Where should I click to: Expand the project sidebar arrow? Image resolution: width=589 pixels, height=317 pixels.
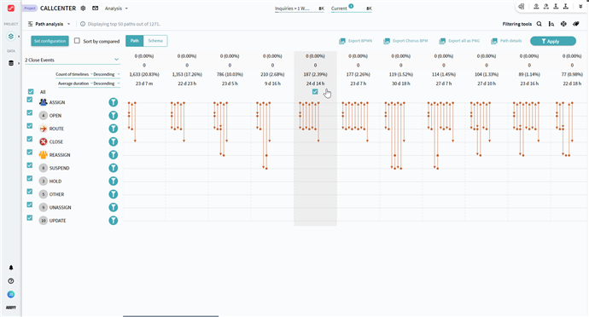click(x=19, y=37)
